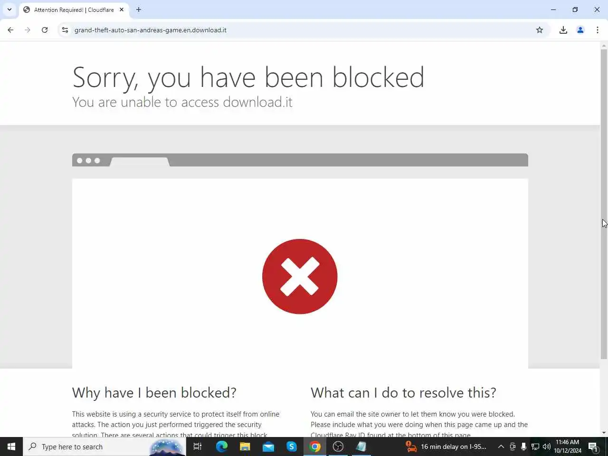Open the Chrome profile icon
Viewport: 608px width, 456px height.
tap(580, 30)
